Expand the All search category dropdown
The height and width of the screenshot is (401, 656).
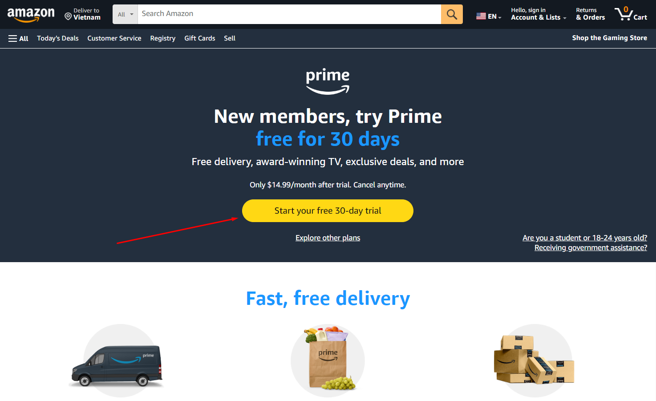point(125,14)
